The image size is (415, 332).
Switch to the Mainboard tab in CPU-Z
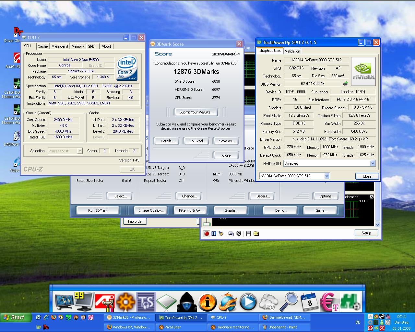tap(60, 46)
